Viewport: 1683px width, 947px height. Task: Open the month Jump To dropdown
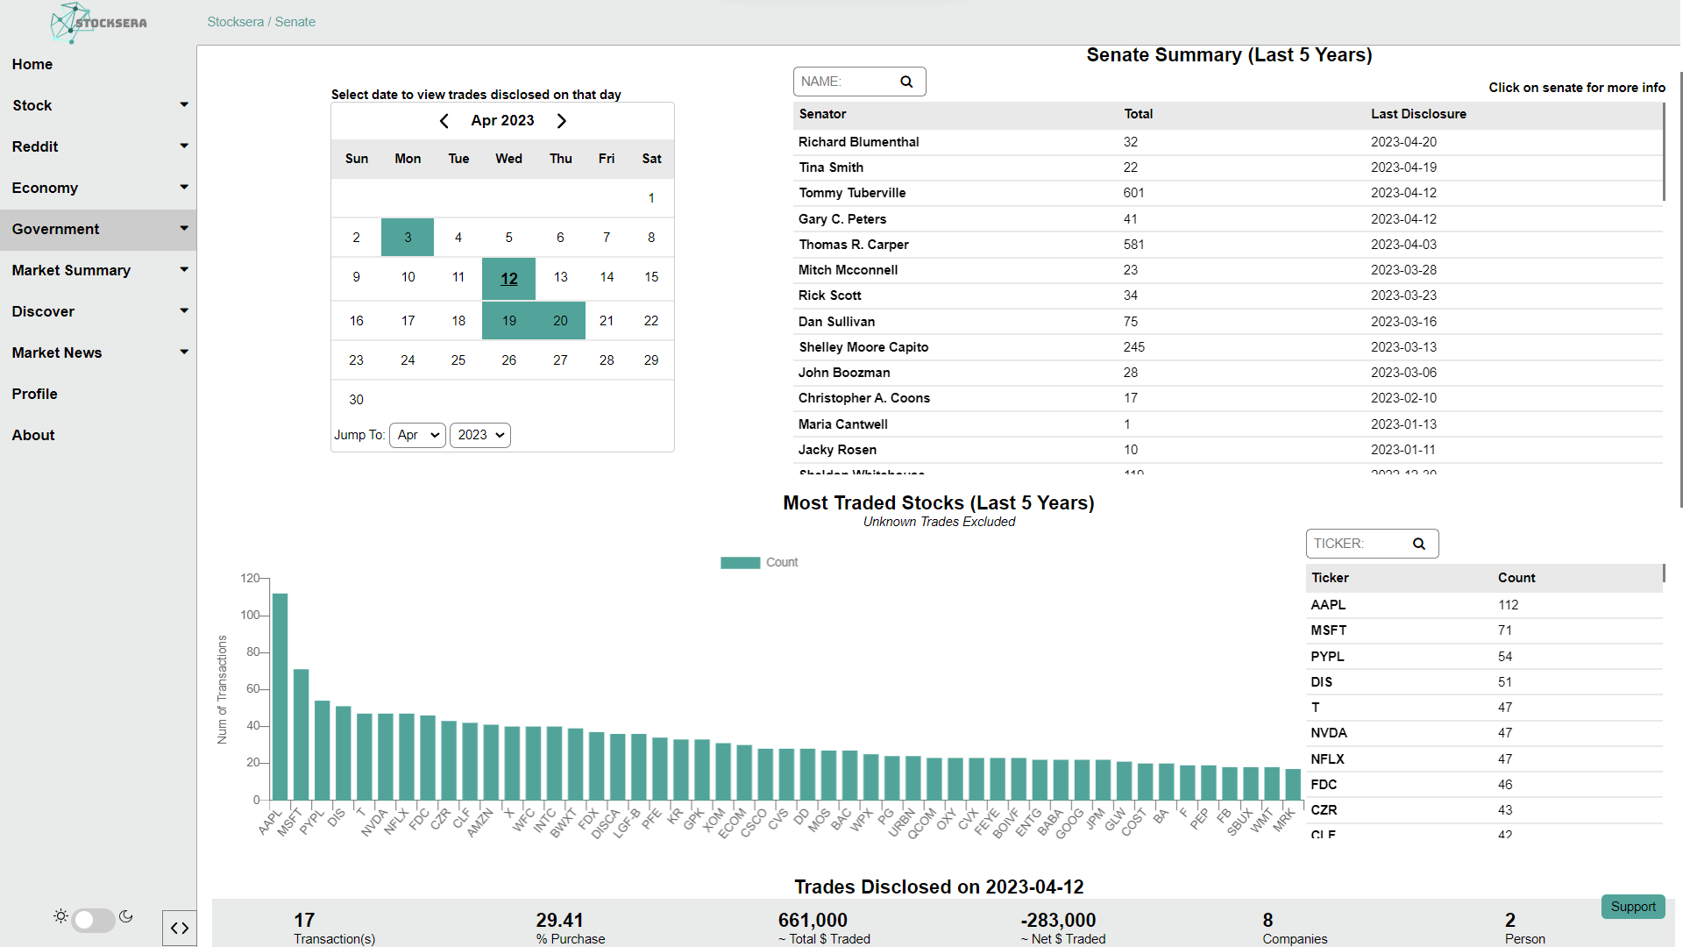tap(417, 435)
